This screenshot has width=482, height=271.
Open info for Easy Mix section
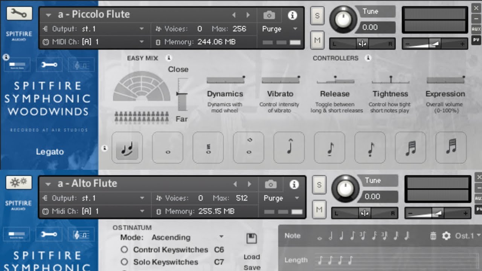169,58
